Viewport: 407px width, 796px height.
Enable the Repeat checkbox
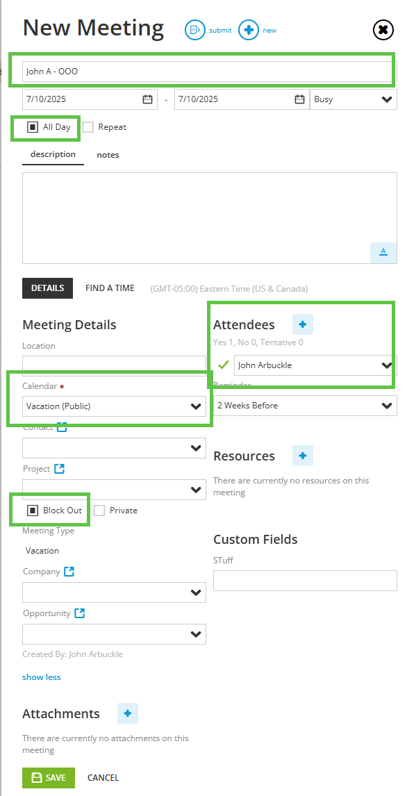[x=88, y=127]
